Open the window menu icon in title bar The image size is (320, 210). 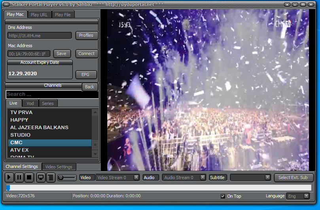click(x=6, y=4)
